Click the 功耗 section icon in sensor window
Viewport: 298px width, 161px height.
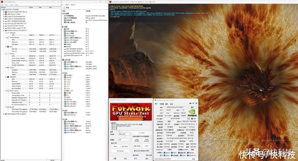click(63, 119)
